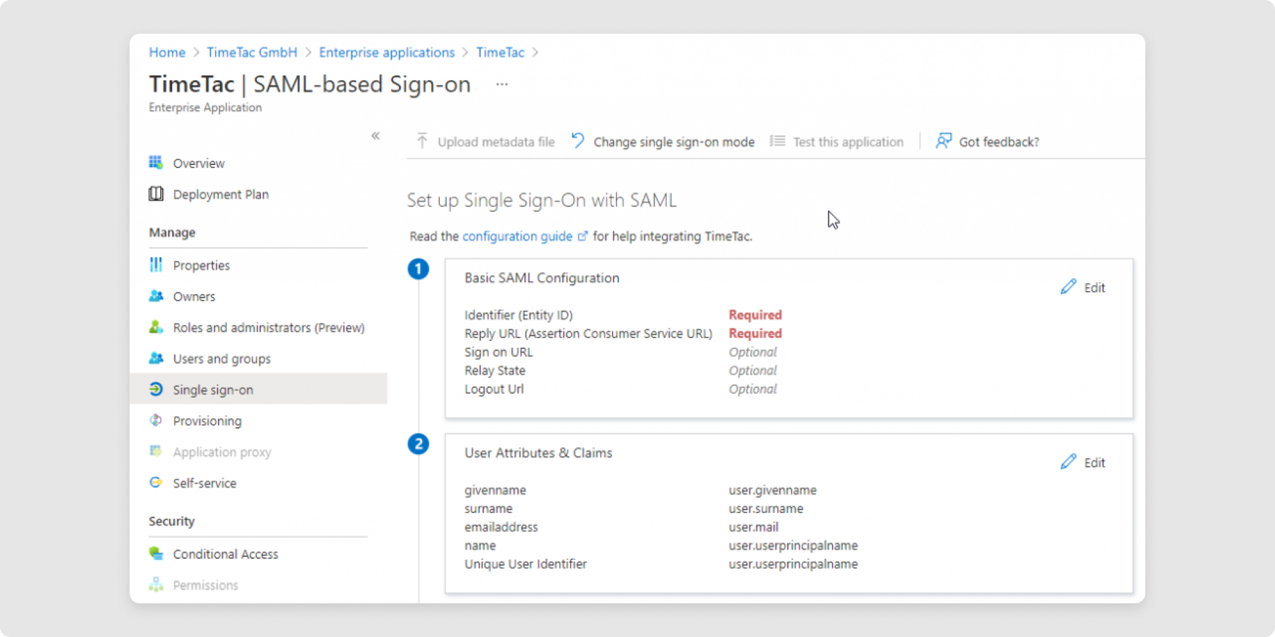The width and height of the screenshot is (1275, 637).
Task: Open Users and groups menu item
Action: (x=221, y=359)
